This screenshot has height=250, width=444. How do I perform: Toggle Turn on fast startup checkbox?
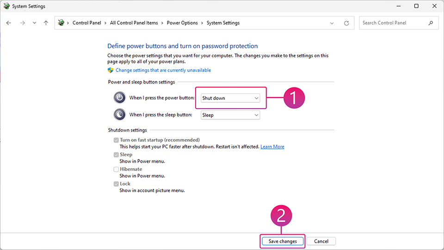point(116,140)
